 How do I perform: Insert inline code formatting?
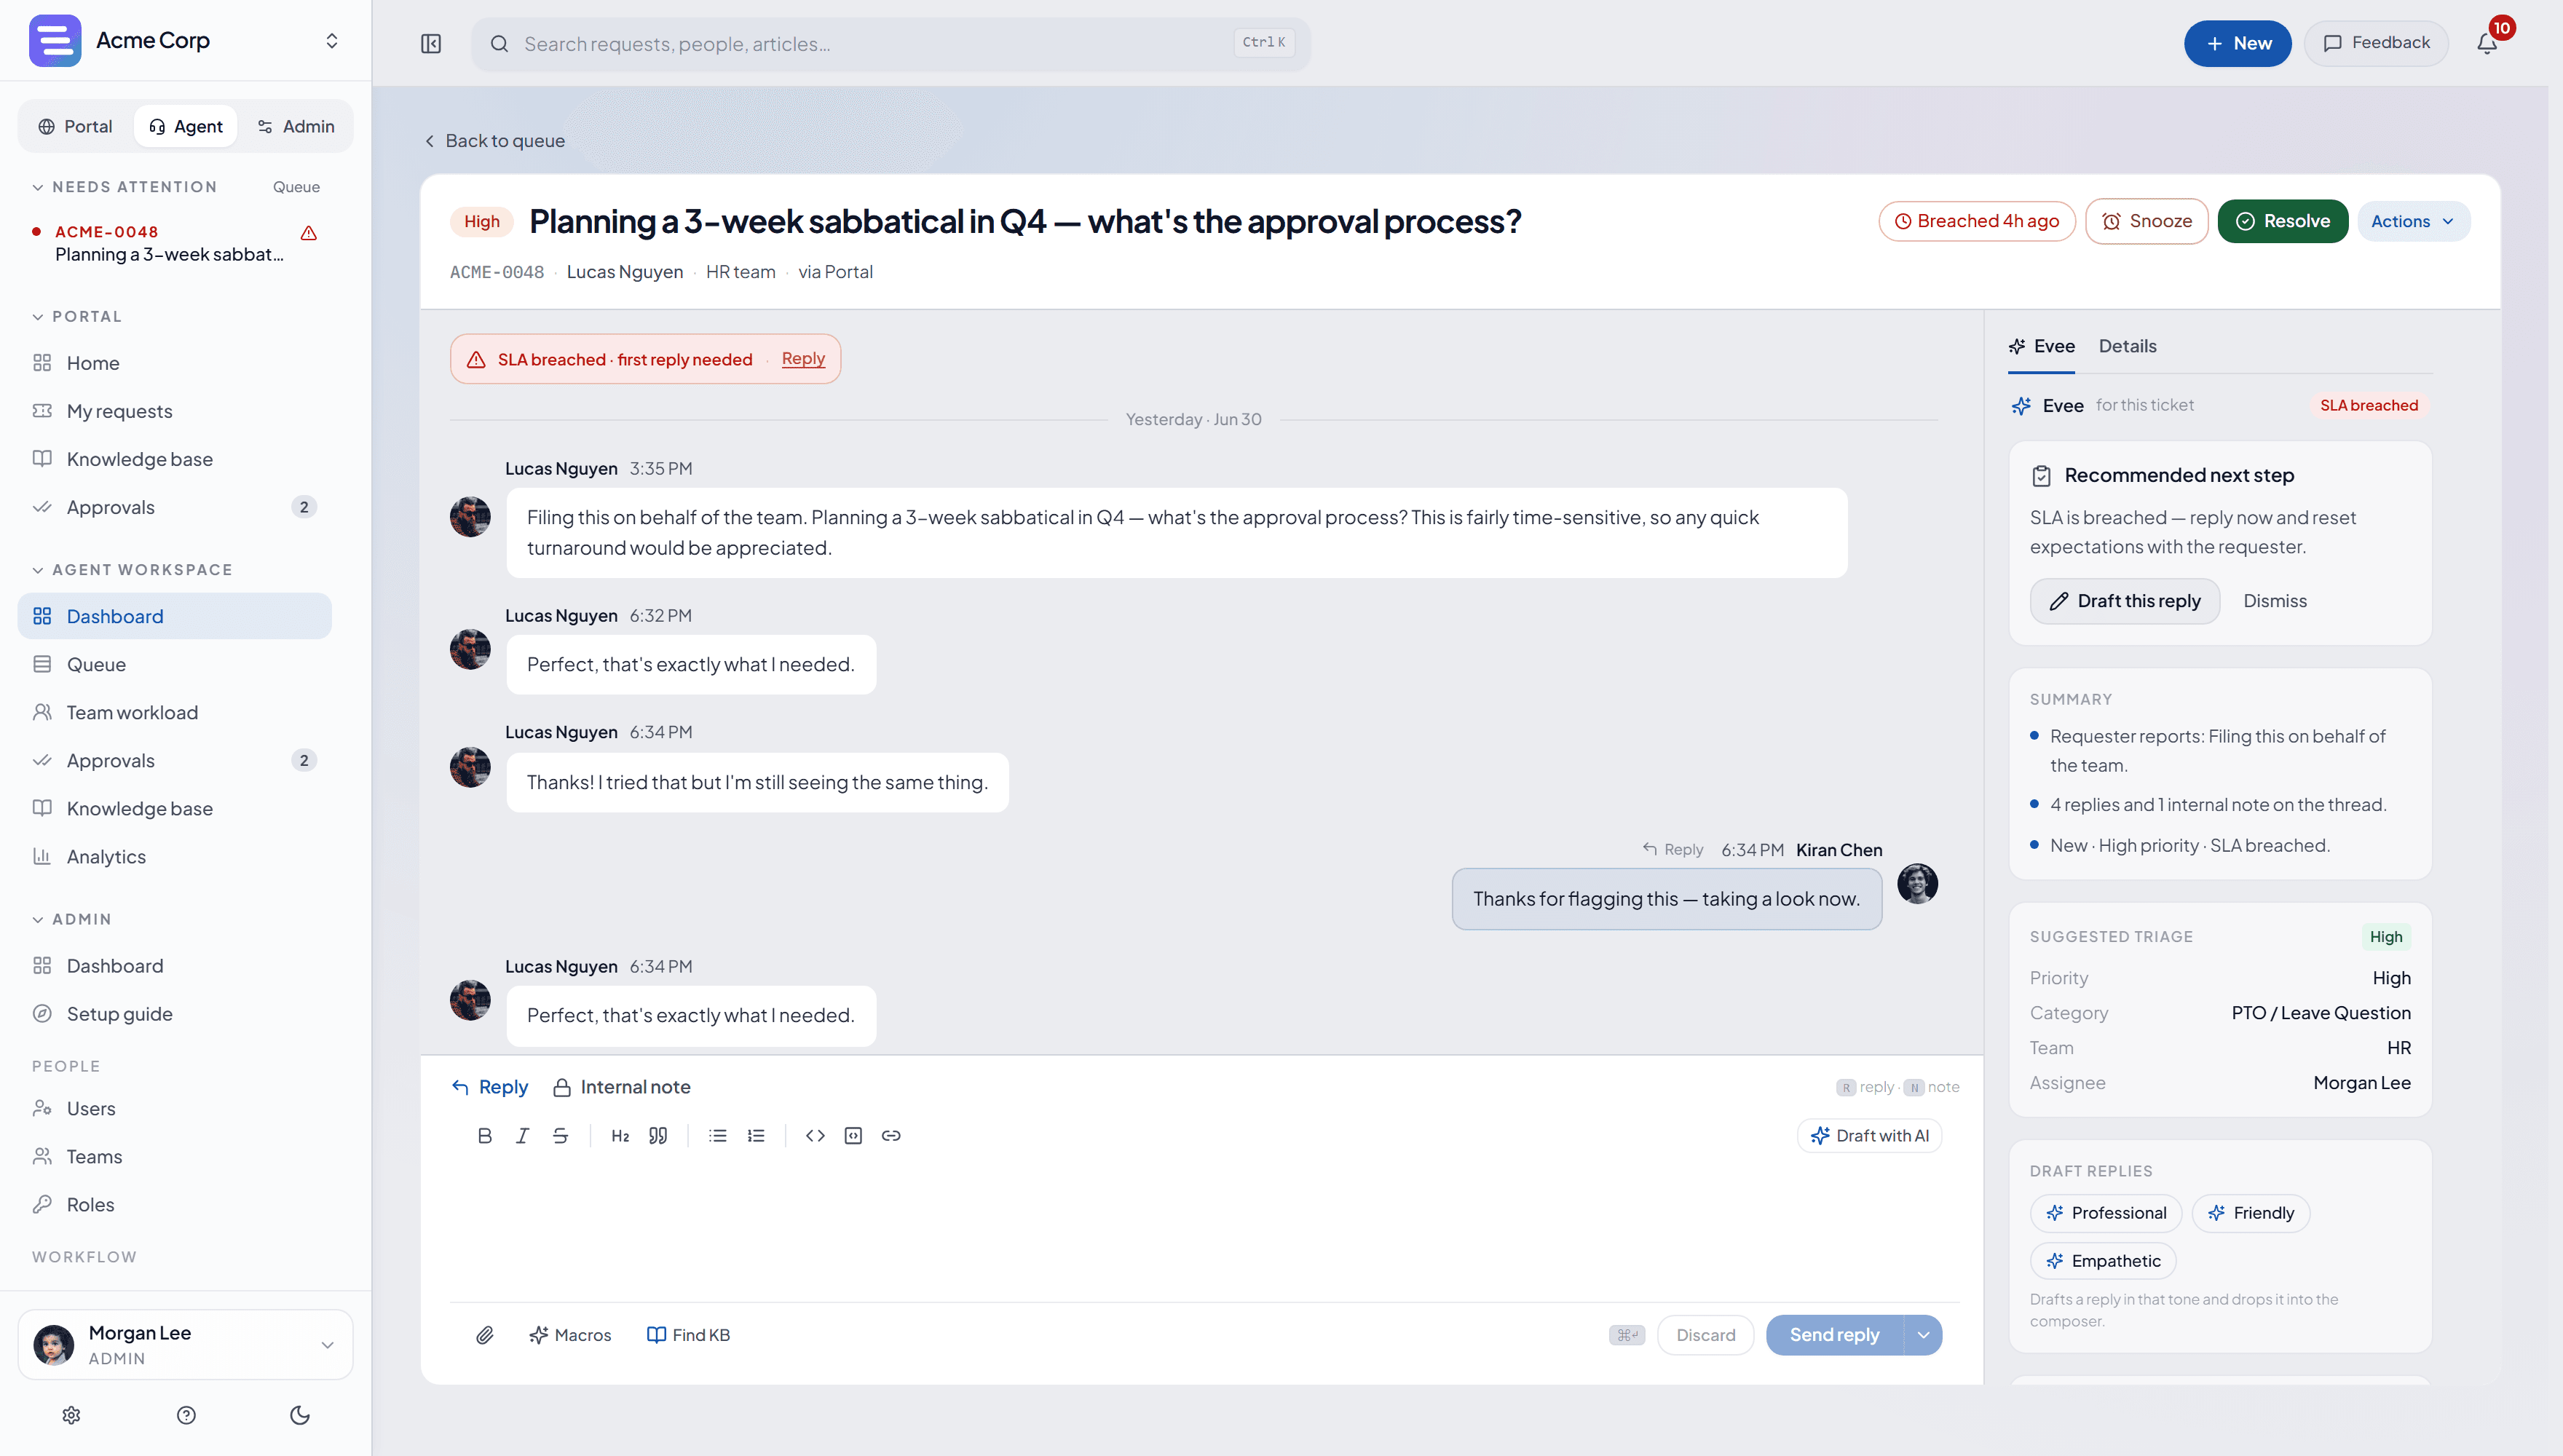pos(815,1135)
